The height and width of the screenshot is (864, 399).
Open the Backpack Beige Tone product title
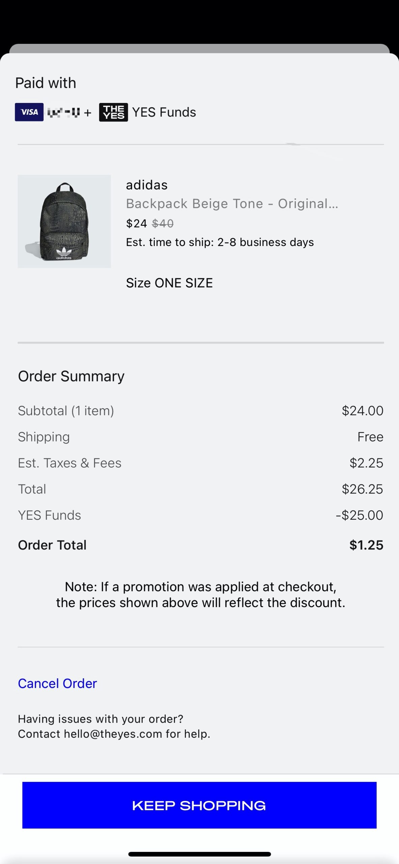coord(232,204)
